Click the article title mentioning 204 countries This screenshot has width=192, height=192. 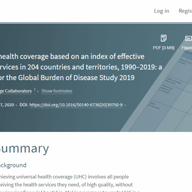pyautogui.click(x=81, y=67)
